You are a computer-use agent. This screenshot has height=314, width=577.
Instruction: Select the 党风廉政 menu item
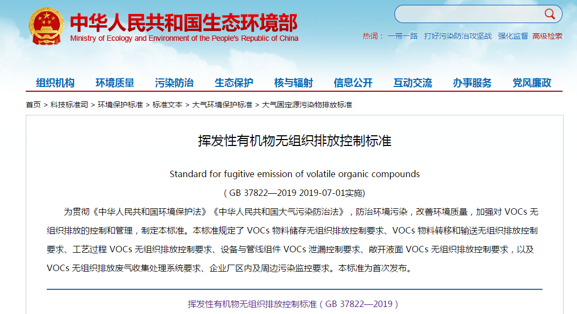530,82
